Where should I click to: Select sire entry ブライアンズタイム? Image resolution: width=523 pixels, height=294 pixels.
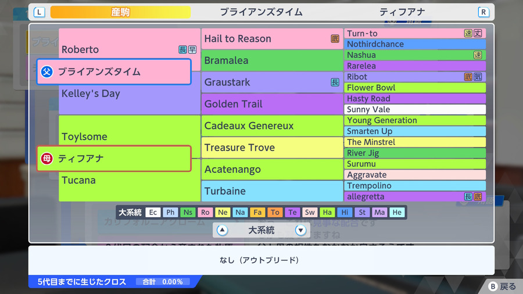click(114, 71)
